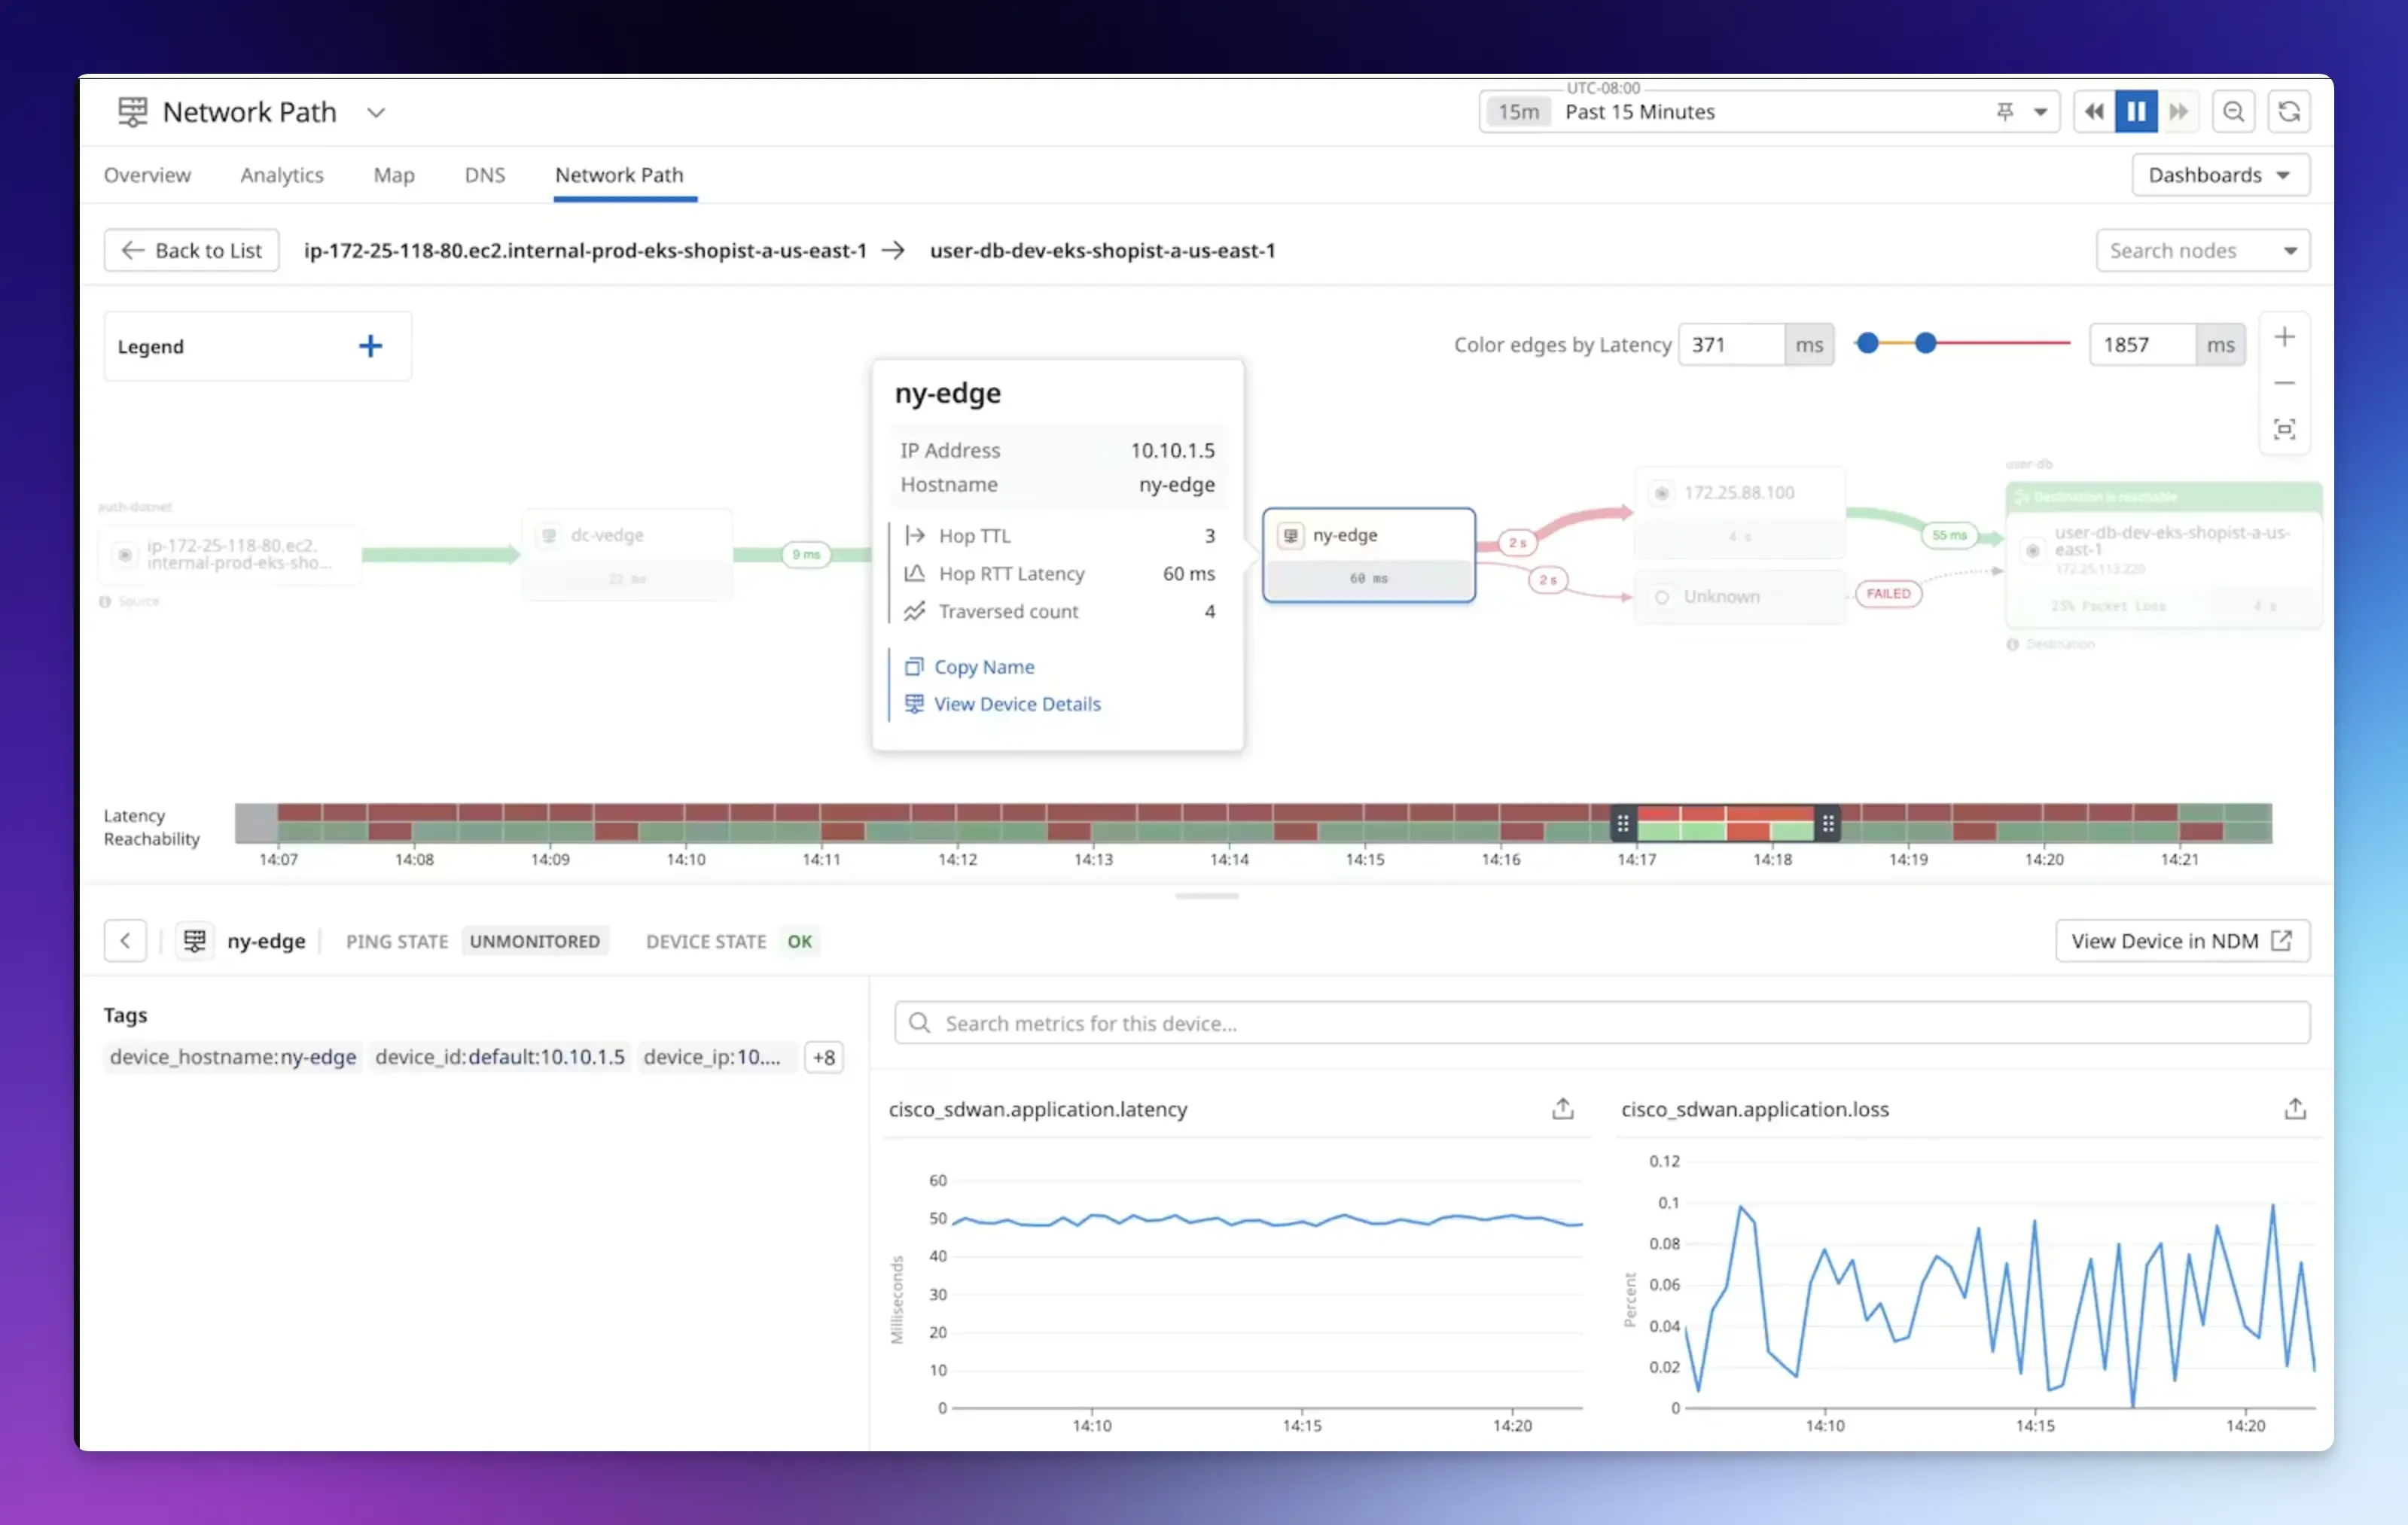Click the zoom-in plus icon on the path map
Viewport: 2408px width, 1525px height.
[2285, 336]
